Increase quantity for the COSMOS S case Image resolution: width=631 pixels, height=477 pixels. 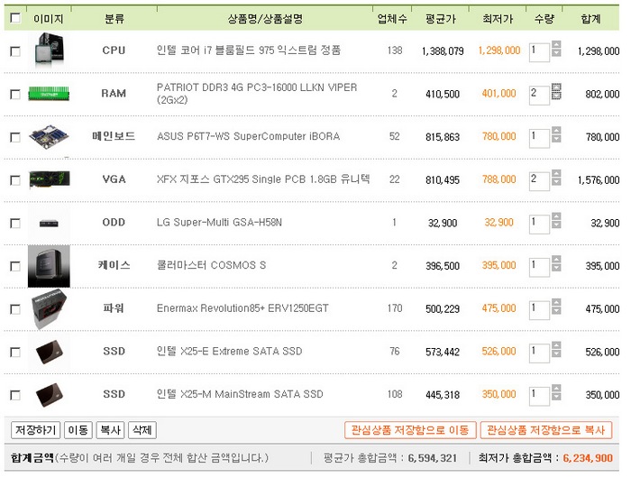pos(556,260)
